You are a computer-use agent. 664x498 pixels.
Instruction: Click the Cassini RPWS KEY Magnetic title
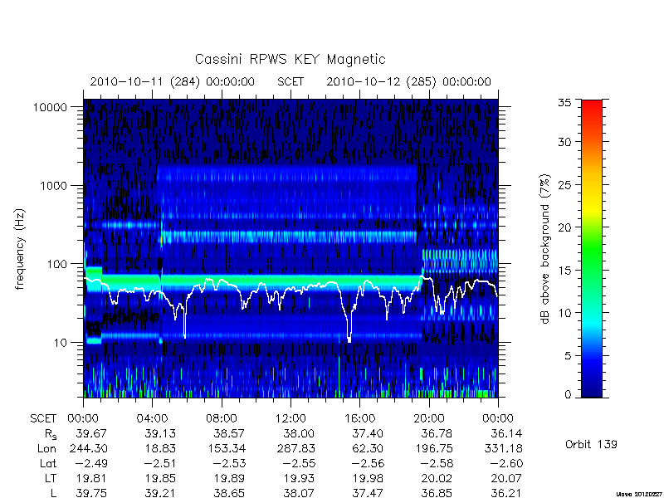[290, 59]
